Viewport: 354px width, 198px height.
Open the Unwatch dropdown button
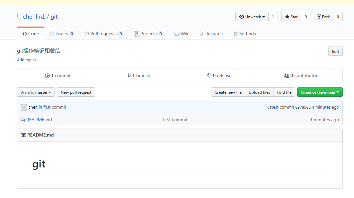point(252,17)
